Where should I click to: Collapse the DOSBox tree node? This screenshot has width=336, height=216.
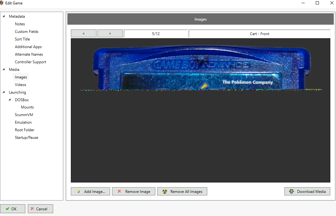[10, 100]
